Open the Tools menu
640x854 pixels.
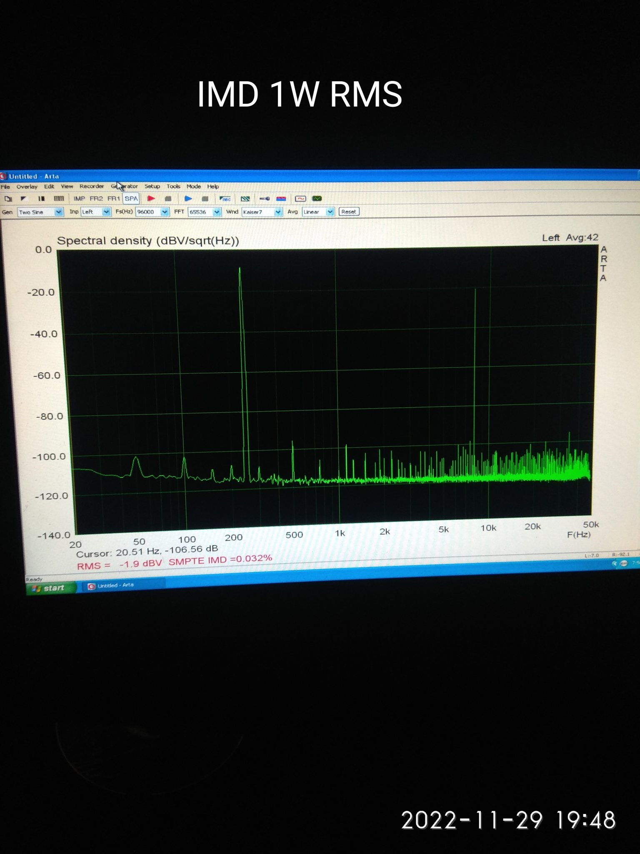tap(173, 186)
